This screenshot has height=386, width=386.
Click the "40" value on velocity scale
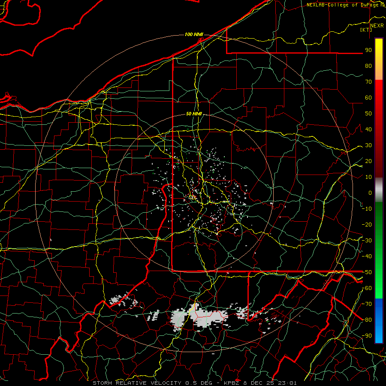[x=368, y=130]
